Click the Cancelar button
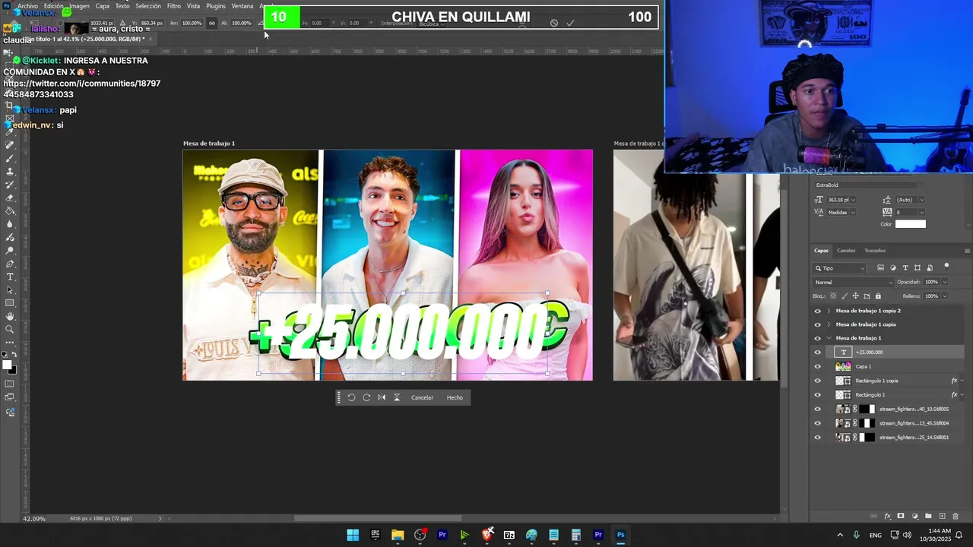The width and height of the screenshot is (973, 547). (422, 397)
